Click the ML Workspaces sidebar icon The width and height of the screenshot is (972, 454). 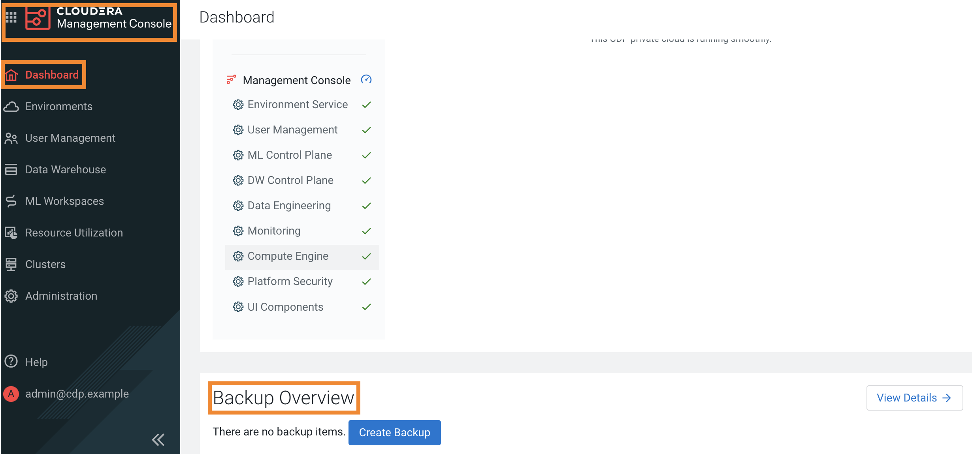click(x=11, y=201)
